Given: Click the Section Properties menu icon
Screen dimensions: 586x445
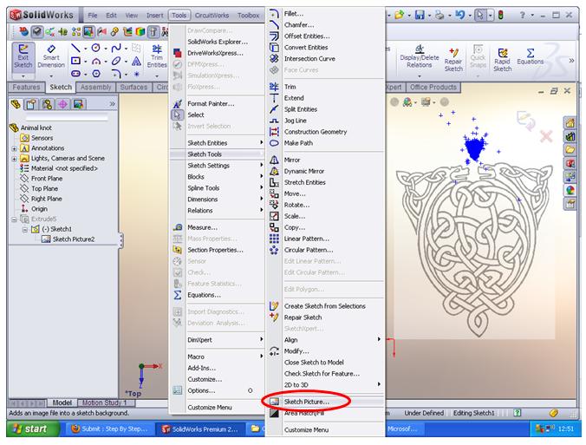Looking at the screenshot, I should tap(178, 250).
